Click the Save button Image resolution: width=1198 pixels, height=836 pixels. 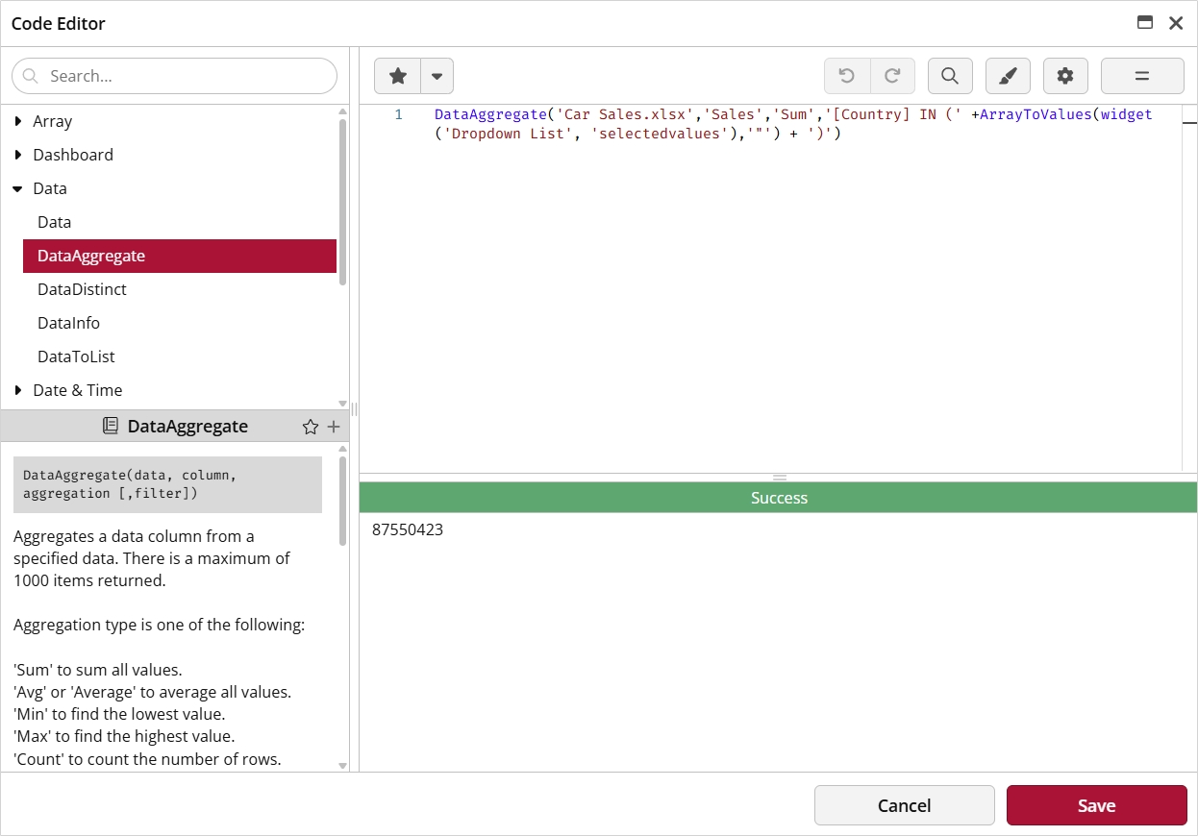pos(1097,805)
